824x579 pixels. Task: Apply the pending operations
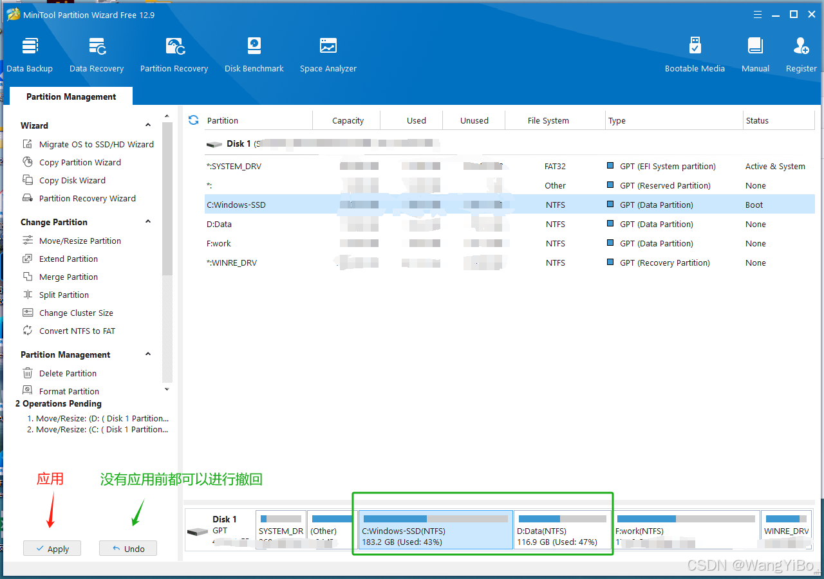(52, 549)
